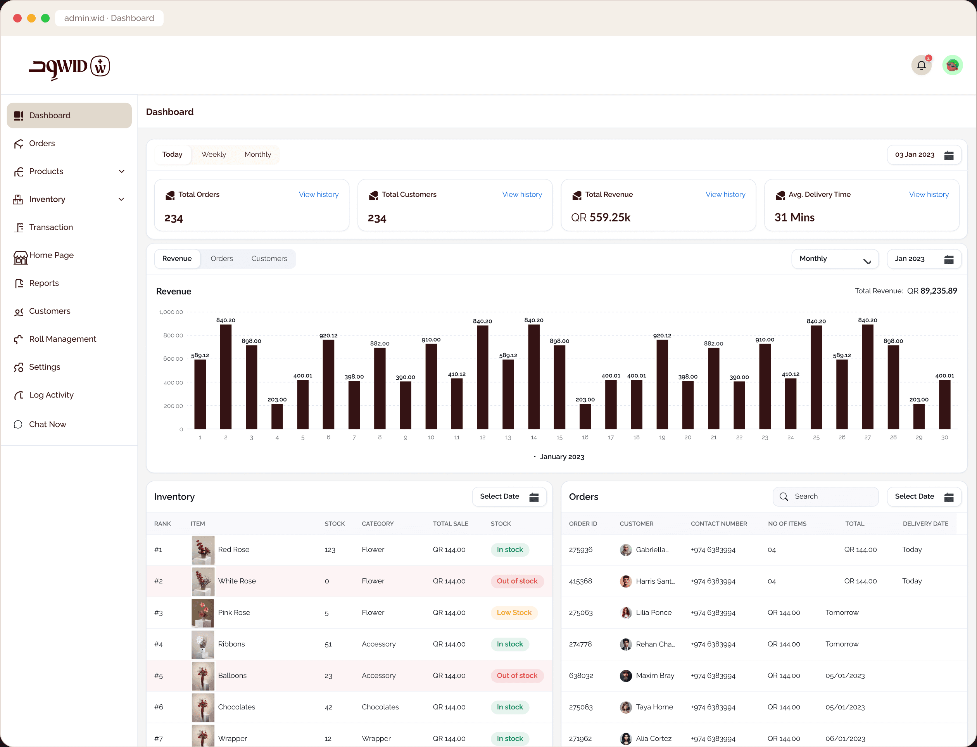Viewport: 977px width, 747px height.
Task: Click the search magnifier icon in Orders
Action: coord(784,497)
